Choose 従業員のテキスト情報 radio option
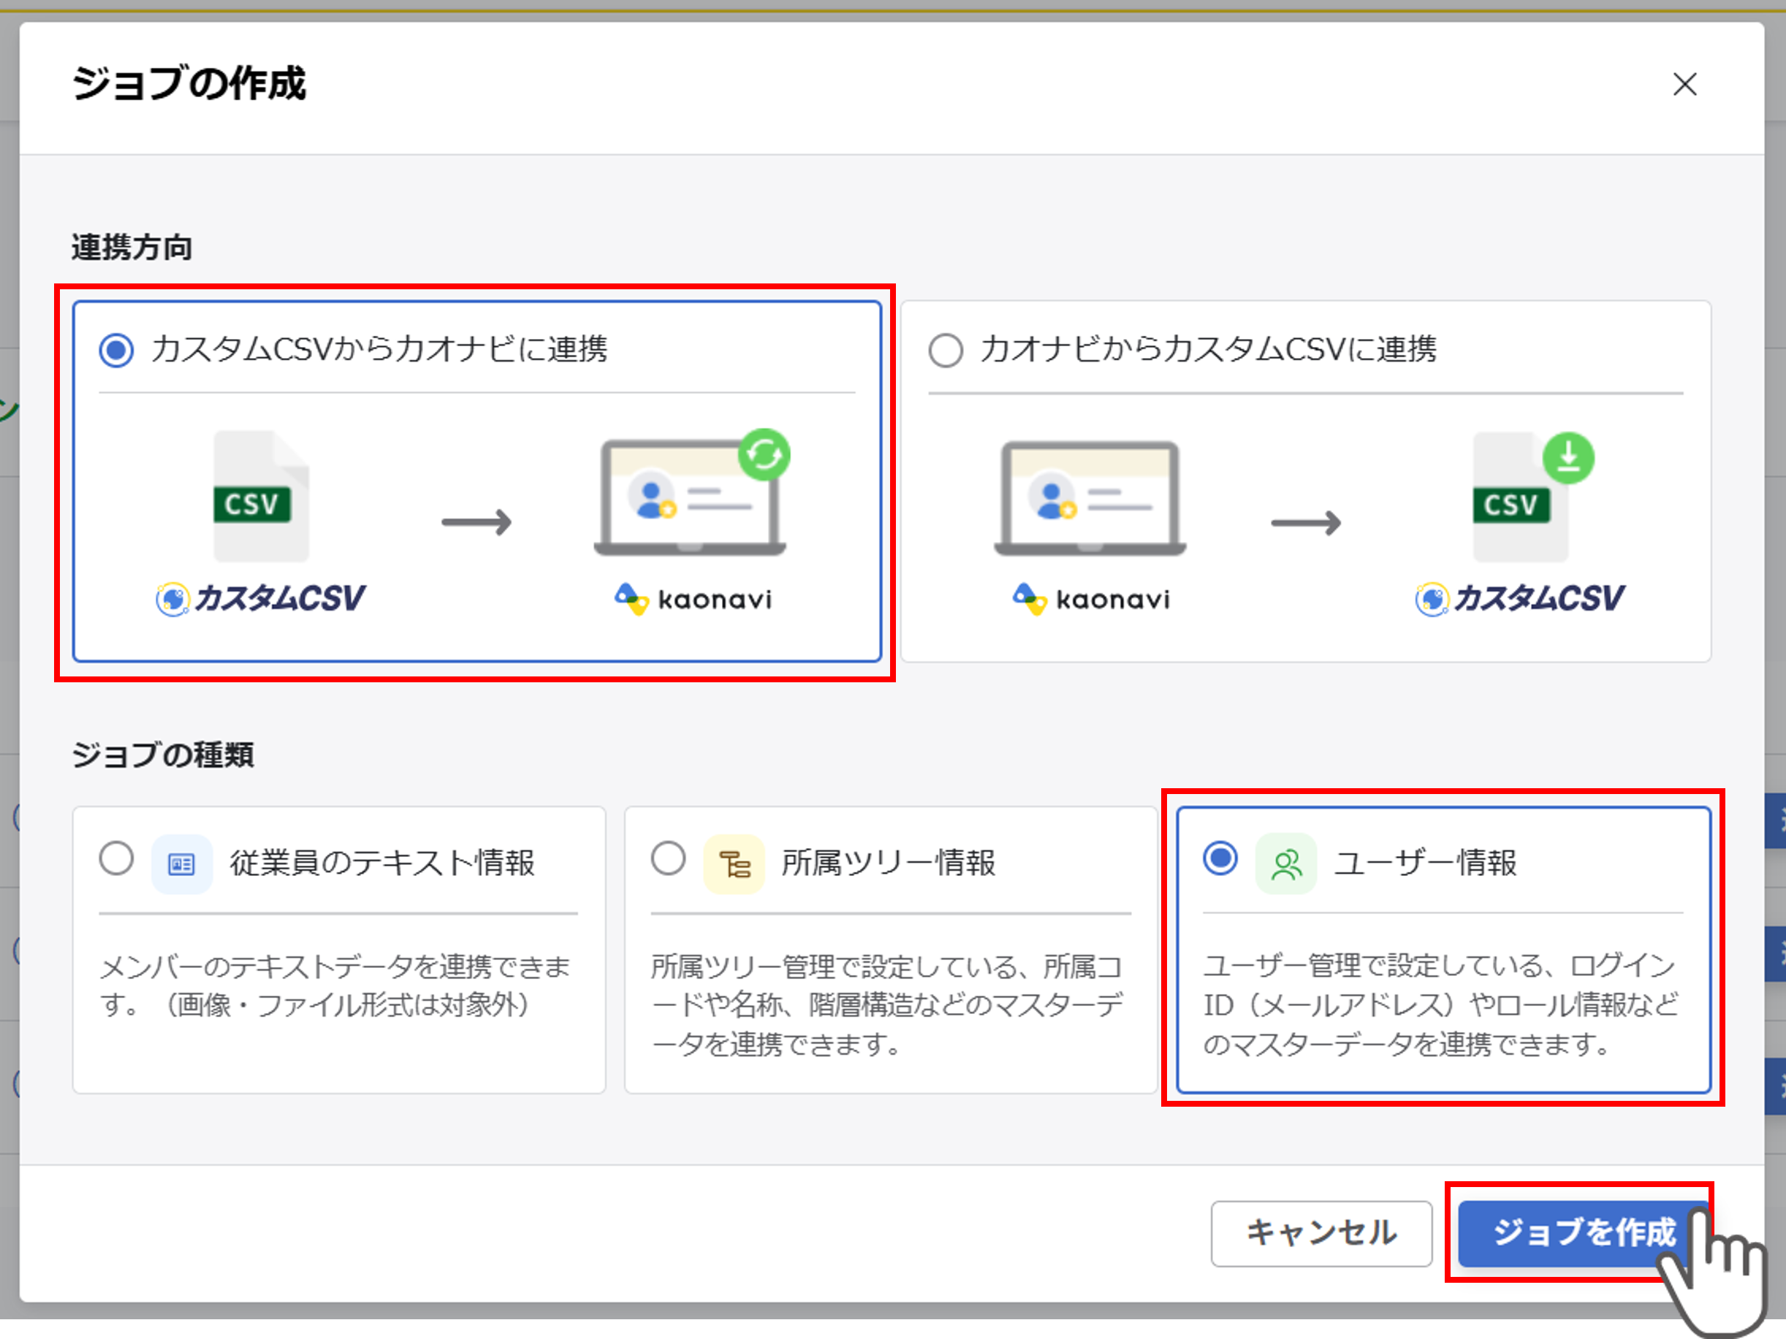Screen dimensions: 1786x1339 pos(116,858)
